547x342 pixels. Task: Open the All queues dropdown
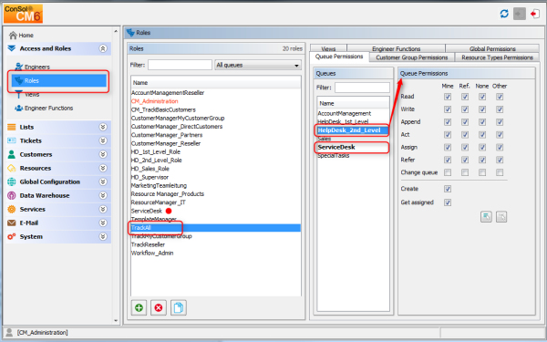pyautogui.click(x=258, y=66)
